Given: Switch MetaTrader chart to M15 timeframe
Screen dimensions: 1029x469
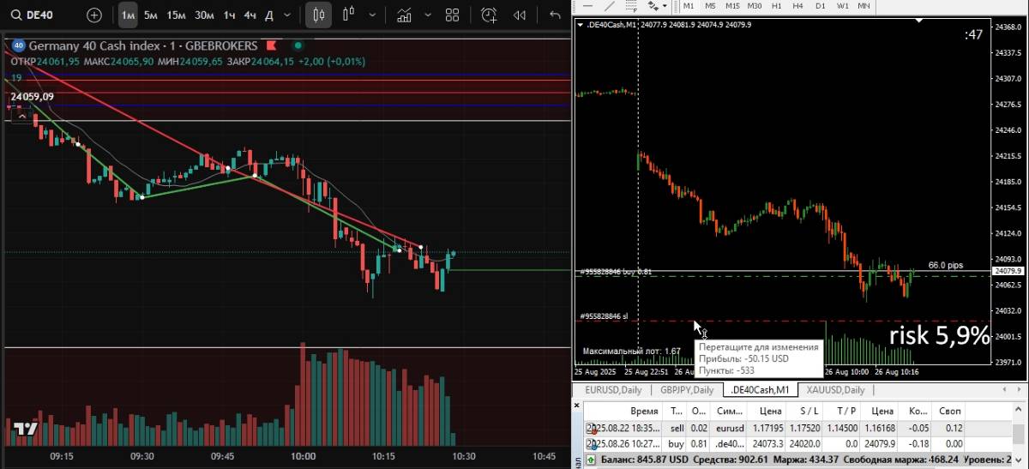Looking at the screenshot, I should click(x=732, y=6).
